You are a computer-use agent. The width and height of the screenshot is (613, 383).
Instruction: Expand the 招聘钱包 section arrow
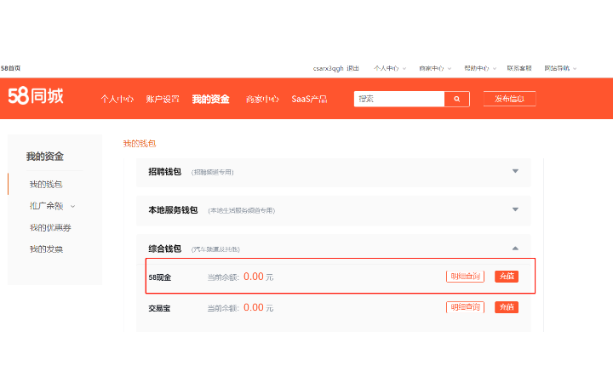pos(515,171)
